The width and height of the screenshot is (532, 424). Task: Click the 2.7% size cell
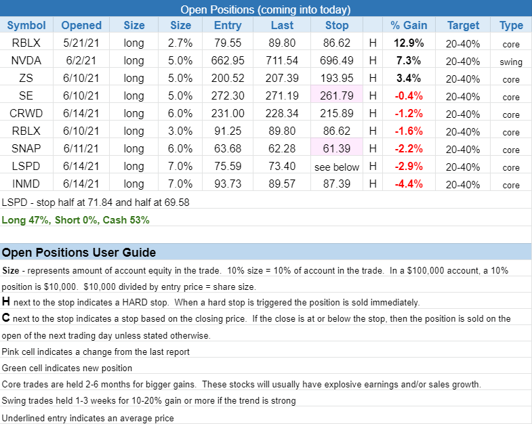click(180, 43)
